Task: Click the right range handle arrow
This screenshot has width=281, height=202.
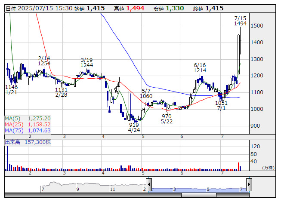Action: click(249, 184)
